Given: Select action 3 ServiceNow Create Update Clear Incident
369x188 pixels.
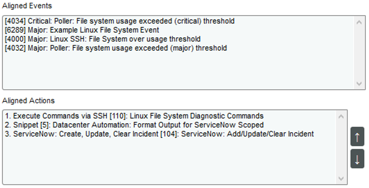Looking at the screenshot, I should click(x=159, y=134).
